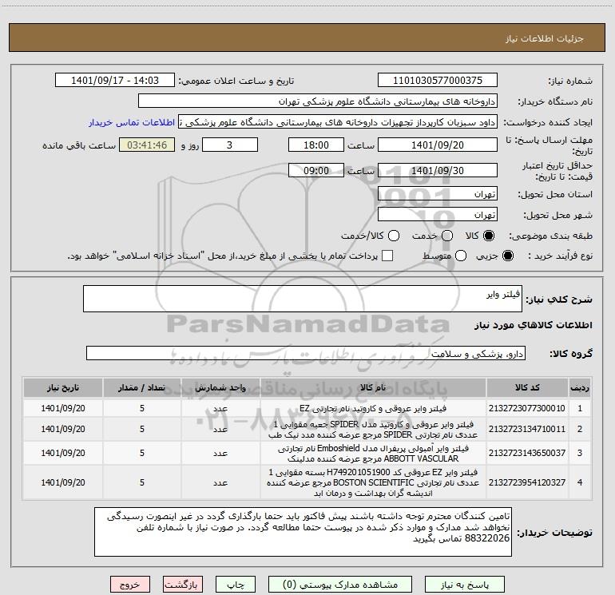Click the quantity 5 in row 4
615x595 pixels.
pyautogui.click(x=142, y=482)
